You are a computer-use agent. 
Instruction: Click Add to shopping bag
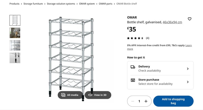[173, 101]
